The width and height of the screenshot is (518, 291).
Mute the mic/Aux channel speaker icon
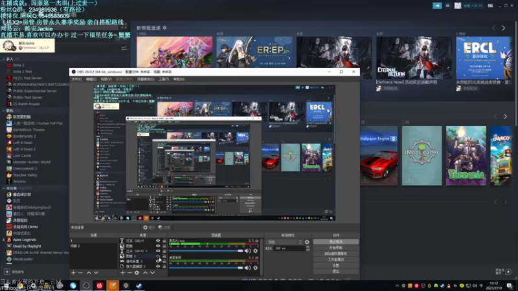(x=247, y=251)
